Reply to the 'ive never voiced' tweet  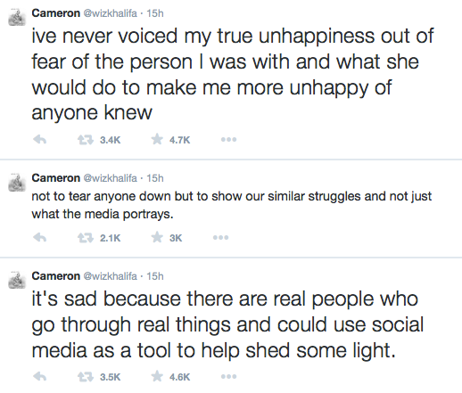[40, 139]
